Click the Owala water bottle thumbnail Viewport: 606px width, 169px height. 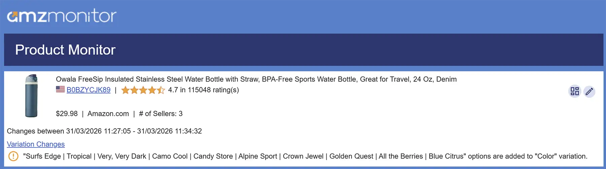coord(31,96)
